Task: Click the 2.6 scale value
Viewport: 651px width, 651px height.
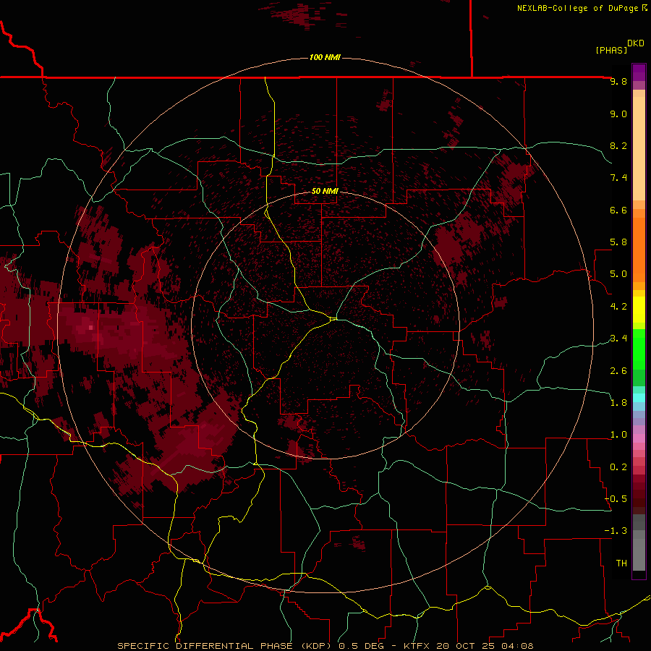Action: tap(618, 371)
